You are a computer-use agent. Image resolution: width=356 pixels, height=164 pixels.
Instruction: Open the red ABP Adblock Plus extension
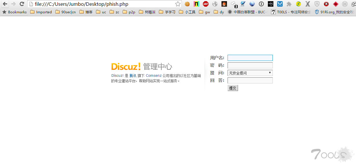pyautogui.click(x=206, y=4)
